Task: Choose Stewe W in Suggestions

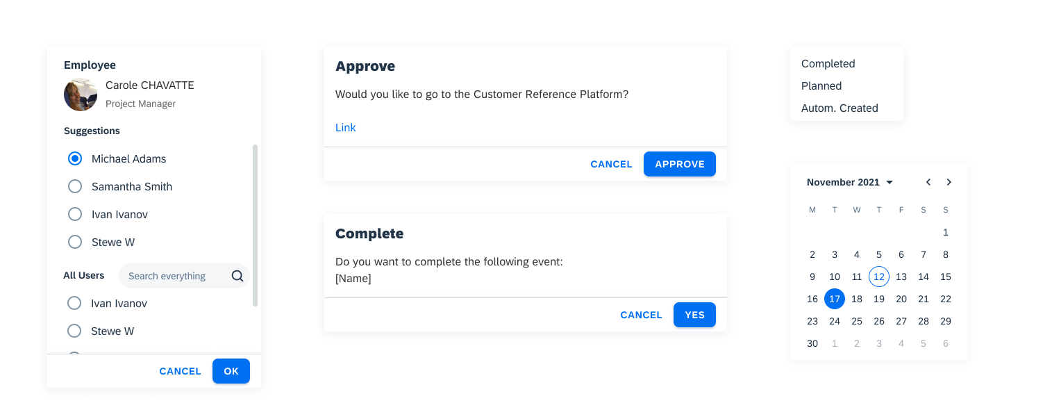Action: [x=75, y=242]
